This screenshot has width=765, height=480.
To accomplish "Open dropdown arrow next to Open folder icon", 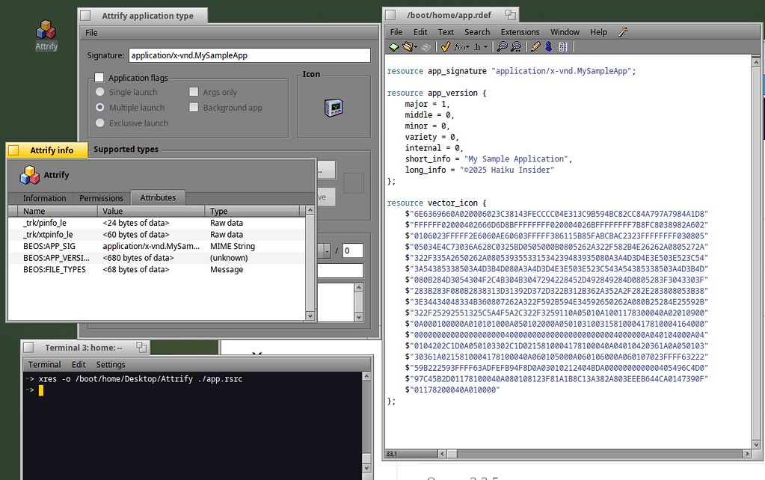I will (x=416, y=47).
